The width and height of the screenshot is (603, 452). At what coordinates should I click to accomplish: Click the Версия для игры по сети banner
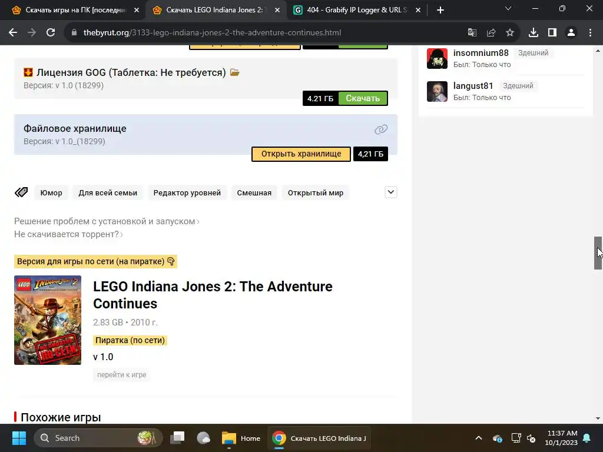click(x=95, y=261)
